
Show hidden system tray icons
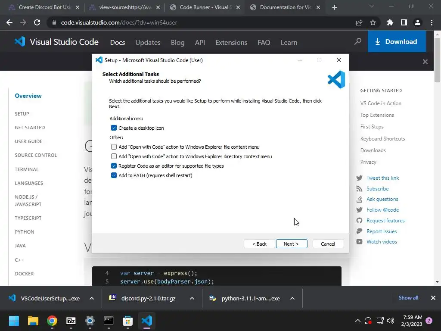point(358,321)
